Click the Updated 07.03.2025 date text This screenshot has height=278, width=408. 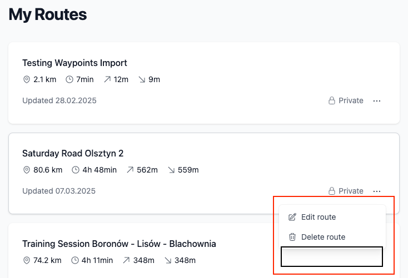point(59,191)
